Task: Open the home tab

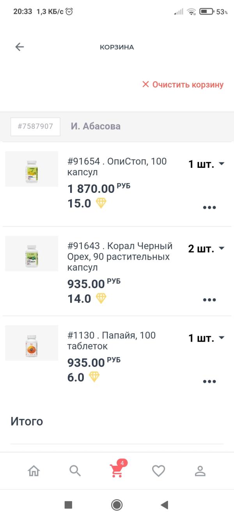Action: point(34,471)
